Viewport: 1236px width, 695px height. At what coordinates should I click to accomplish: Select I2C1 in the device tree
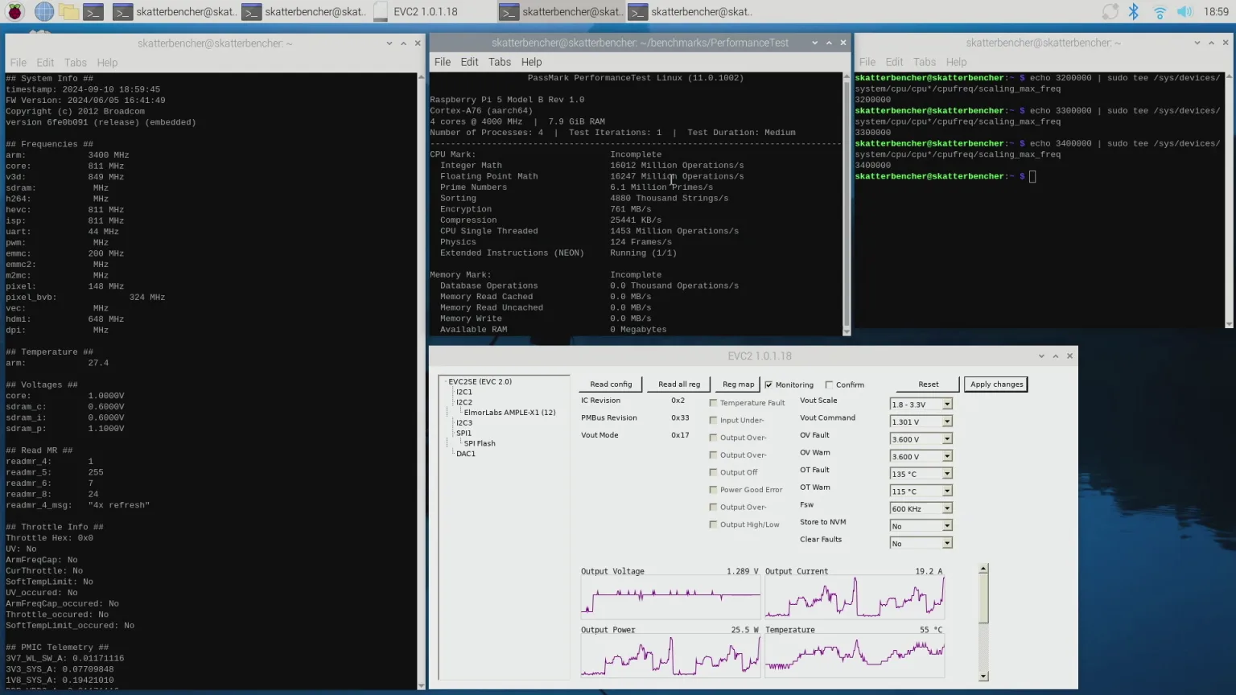click(x=464, y=392)
